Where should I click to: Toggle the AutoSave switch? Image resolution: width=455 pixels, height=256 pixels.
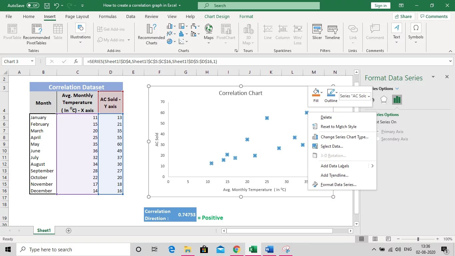(x=33, y=6)
